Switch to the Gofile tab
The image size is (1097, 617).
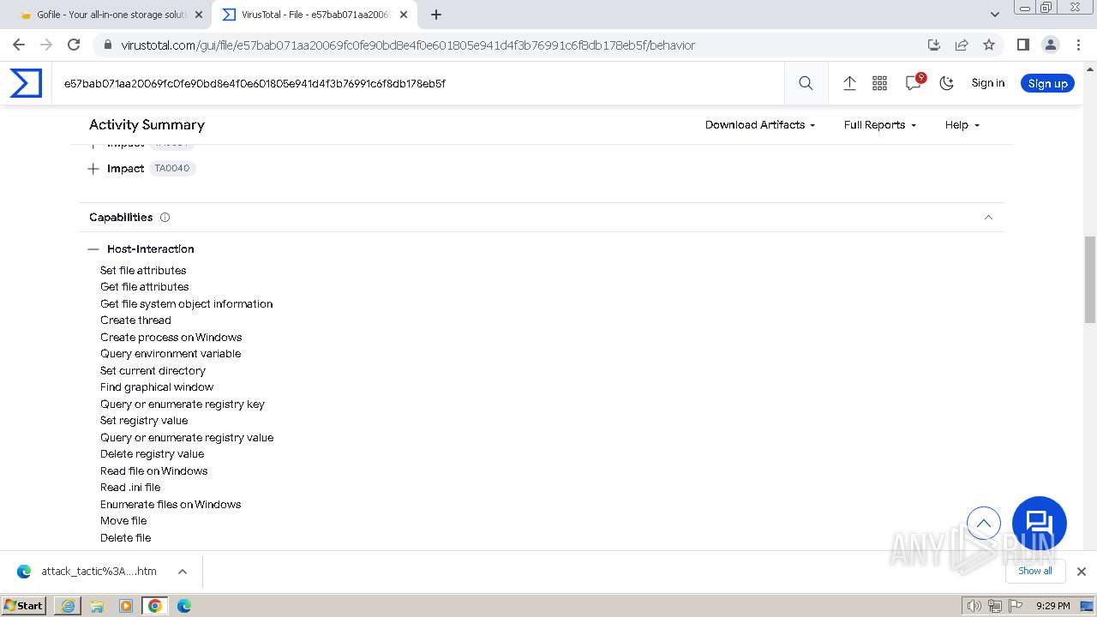point(111,15)
